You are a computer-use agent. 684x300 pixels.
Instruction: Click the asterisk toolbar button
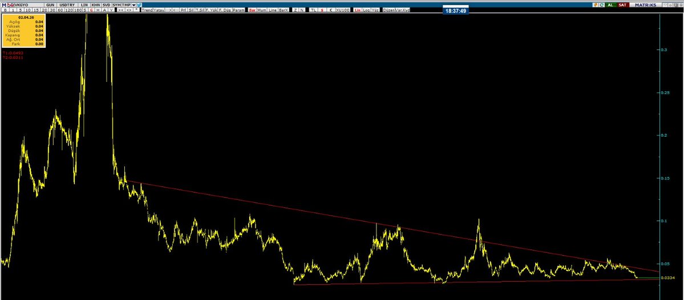click(x=136, y=10)
